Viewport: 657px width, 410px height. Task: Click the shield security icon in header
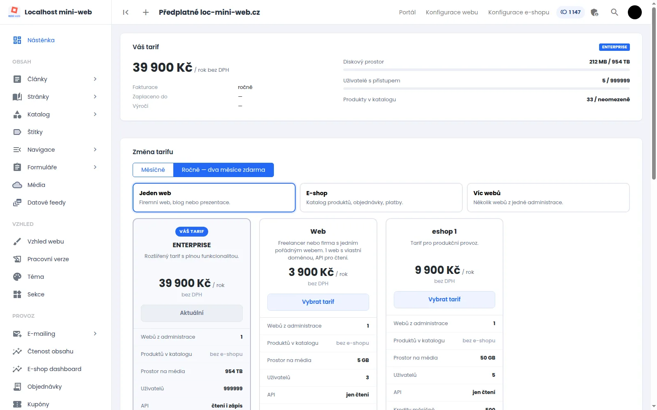coord(594,12)
